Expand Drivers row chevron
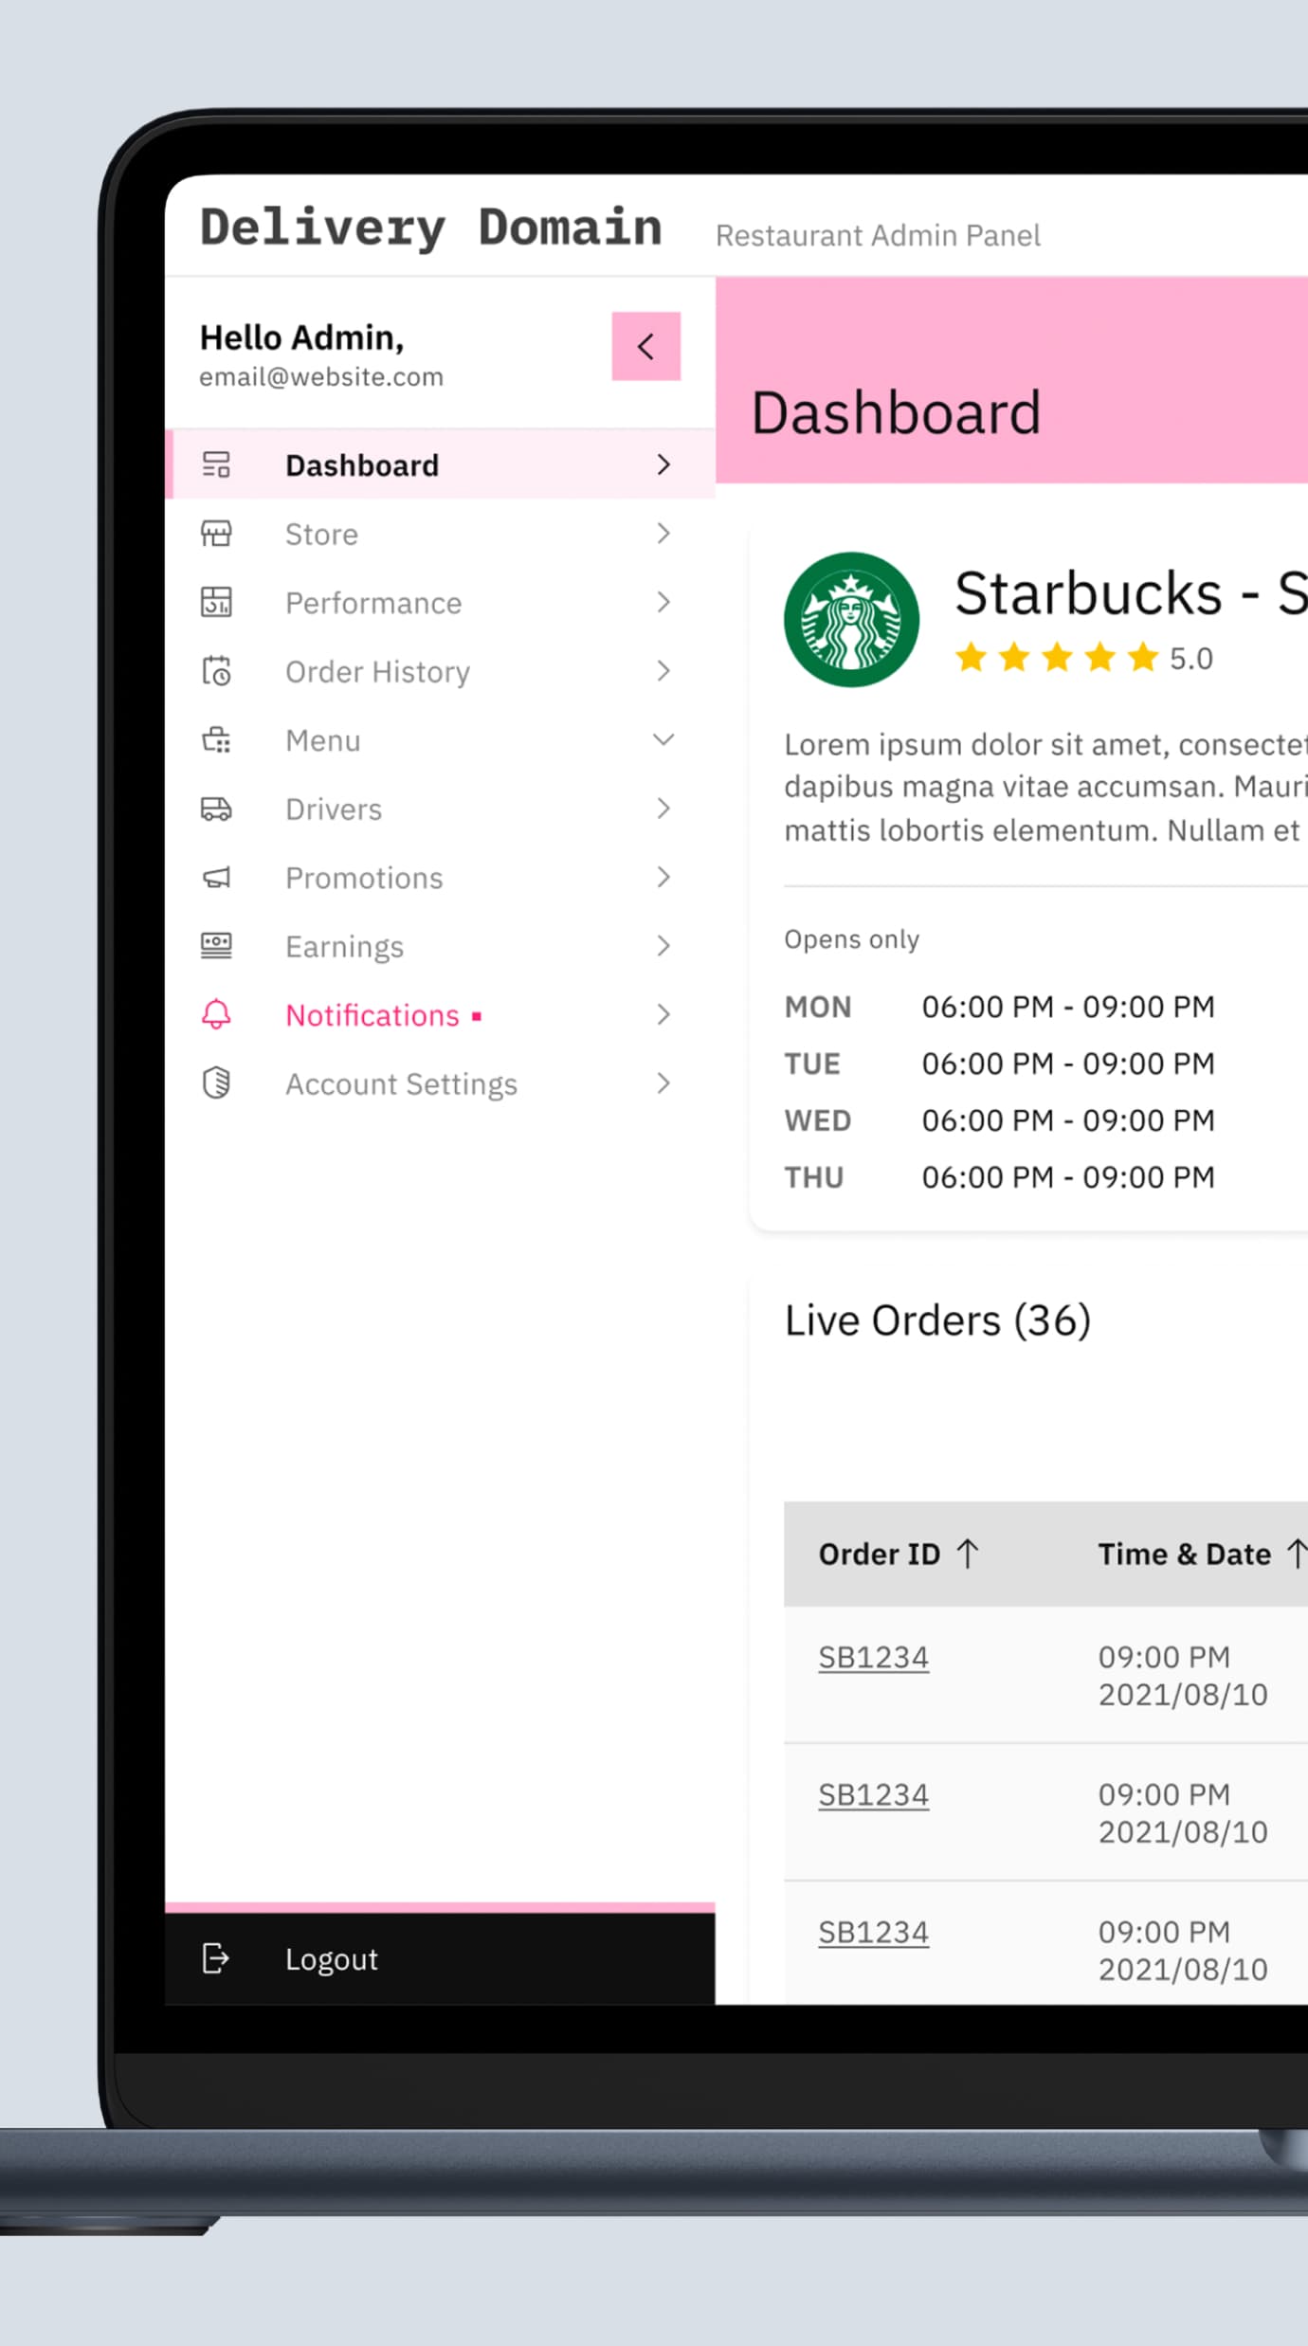 [663, 809]
